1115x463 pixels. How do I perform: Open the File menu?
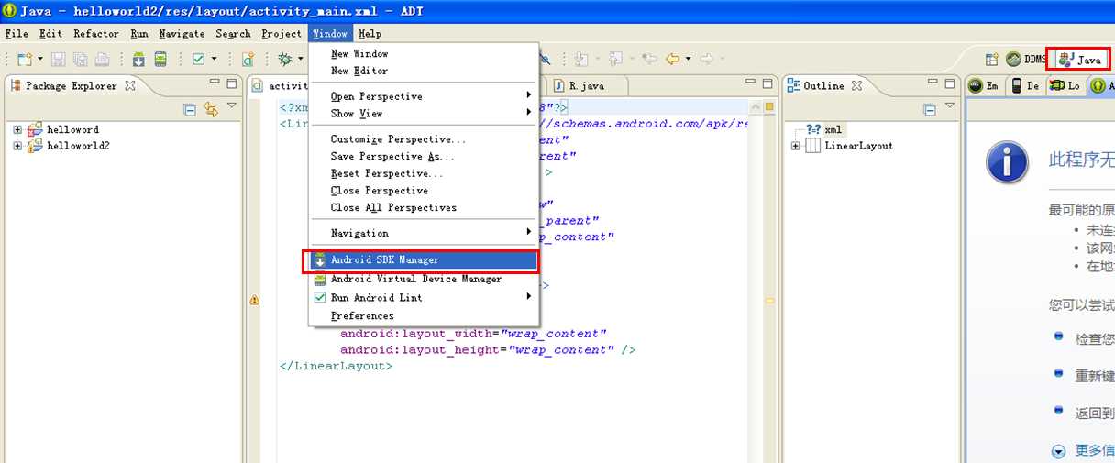coord(17,34)
